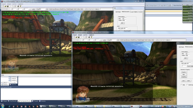193x108 pixels.
Task: Click 'select' button in front editor toolbar
Action: (104, 40)
